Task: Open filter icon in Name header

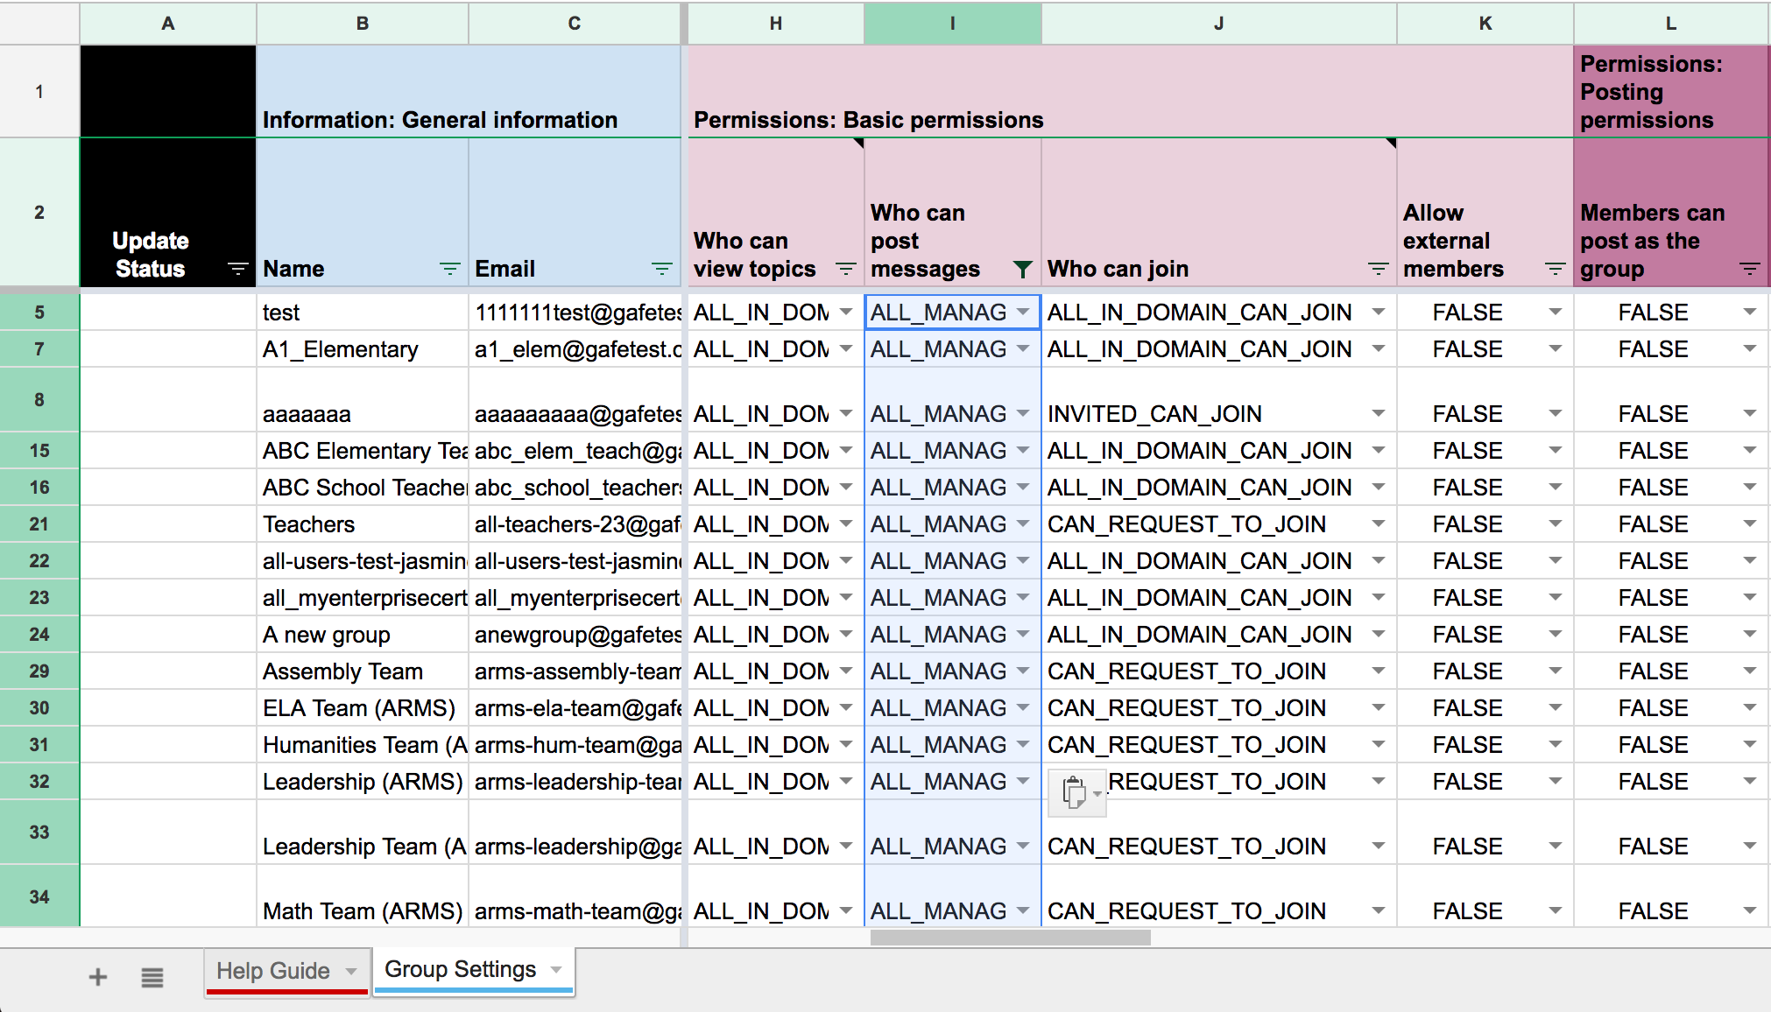Action: 449,269
